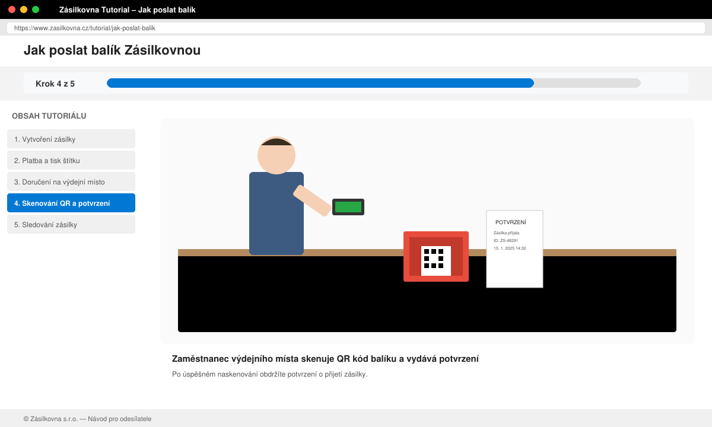The width and height of the screenshot is (712, 427).
Task: Select step 2 Platba a tisk štítku
Action: tap(71, 160)
